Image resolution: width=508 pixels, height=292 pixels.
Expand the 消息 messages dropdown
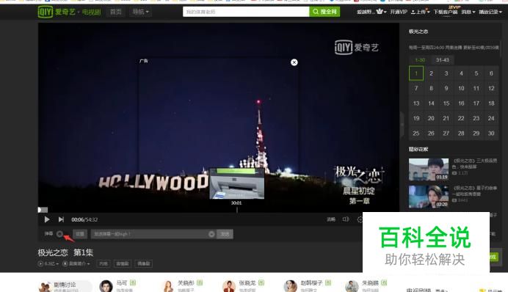coord(468,12)
